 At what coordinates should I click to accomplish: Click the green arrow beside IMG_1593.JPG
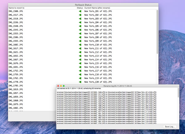click(80, 41)
